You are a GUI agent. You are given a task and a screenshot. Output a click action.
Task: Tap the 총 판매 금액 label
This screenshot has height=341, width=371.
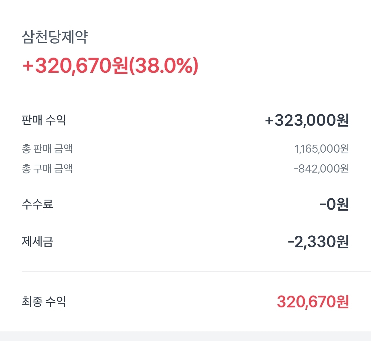click(x=47, y=149)
